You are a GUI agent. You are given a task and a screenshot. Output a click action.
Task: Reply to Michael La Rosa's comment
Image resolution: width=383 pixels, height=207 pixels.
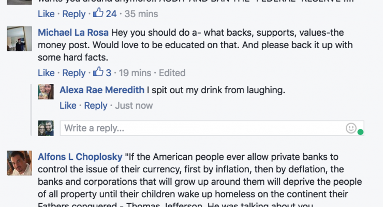(x=74, y=73)
